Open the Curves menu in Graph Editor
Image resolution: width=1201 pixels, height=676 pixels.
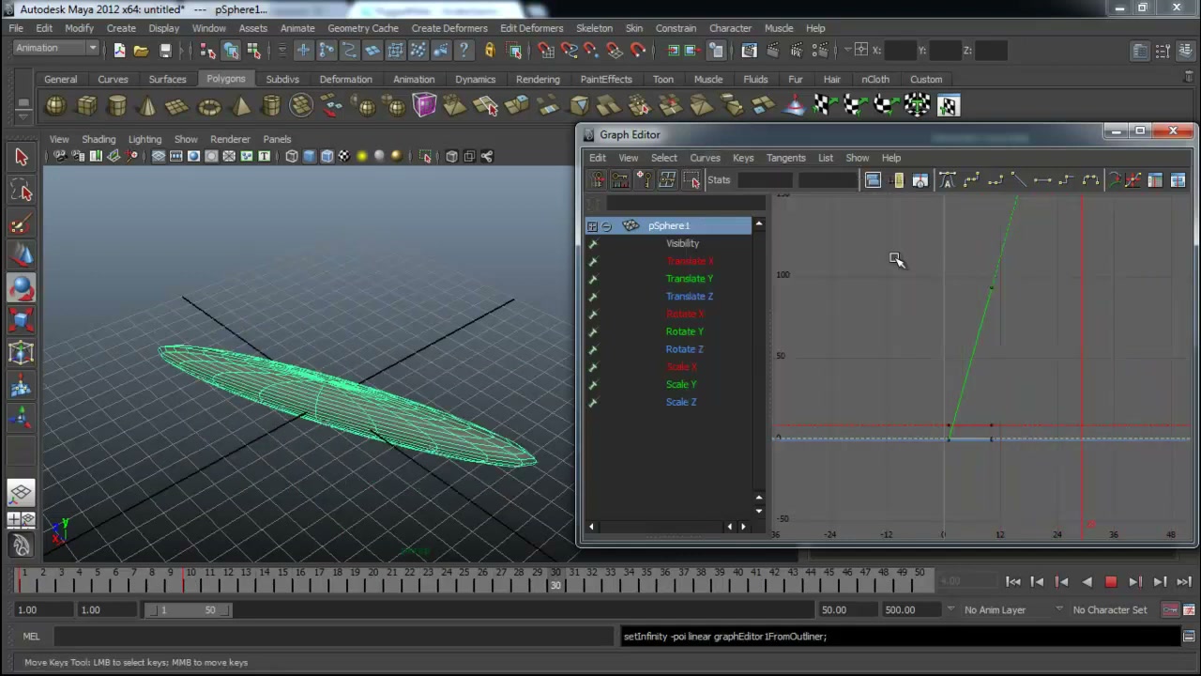(705, 158)
